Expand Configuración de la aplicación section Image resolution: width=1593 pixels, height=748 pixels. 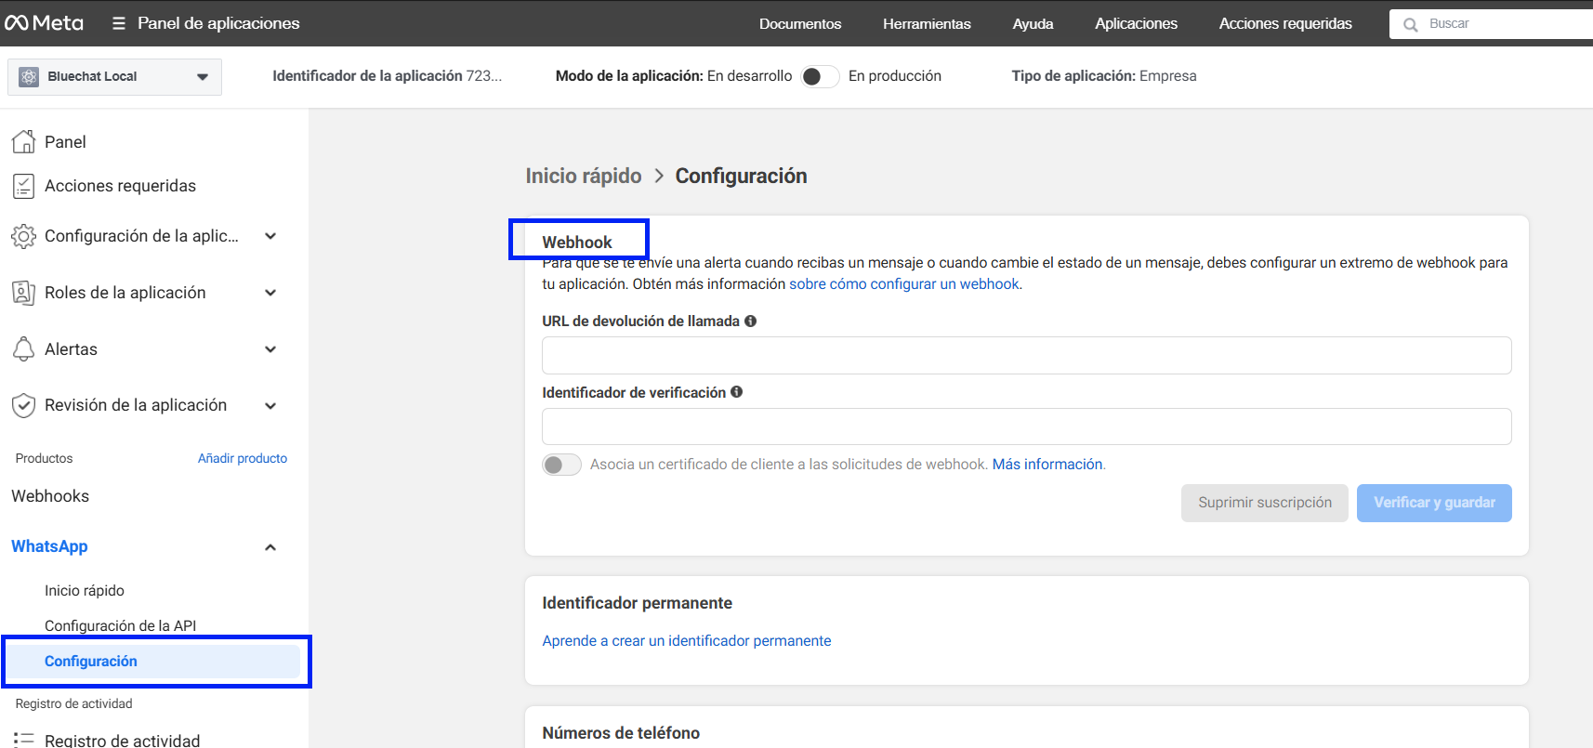[x=270, y=236]
